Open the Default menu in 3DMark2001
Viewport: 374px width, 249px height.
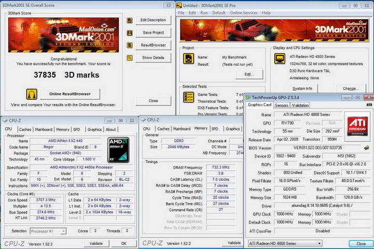[x=219, y=13]
